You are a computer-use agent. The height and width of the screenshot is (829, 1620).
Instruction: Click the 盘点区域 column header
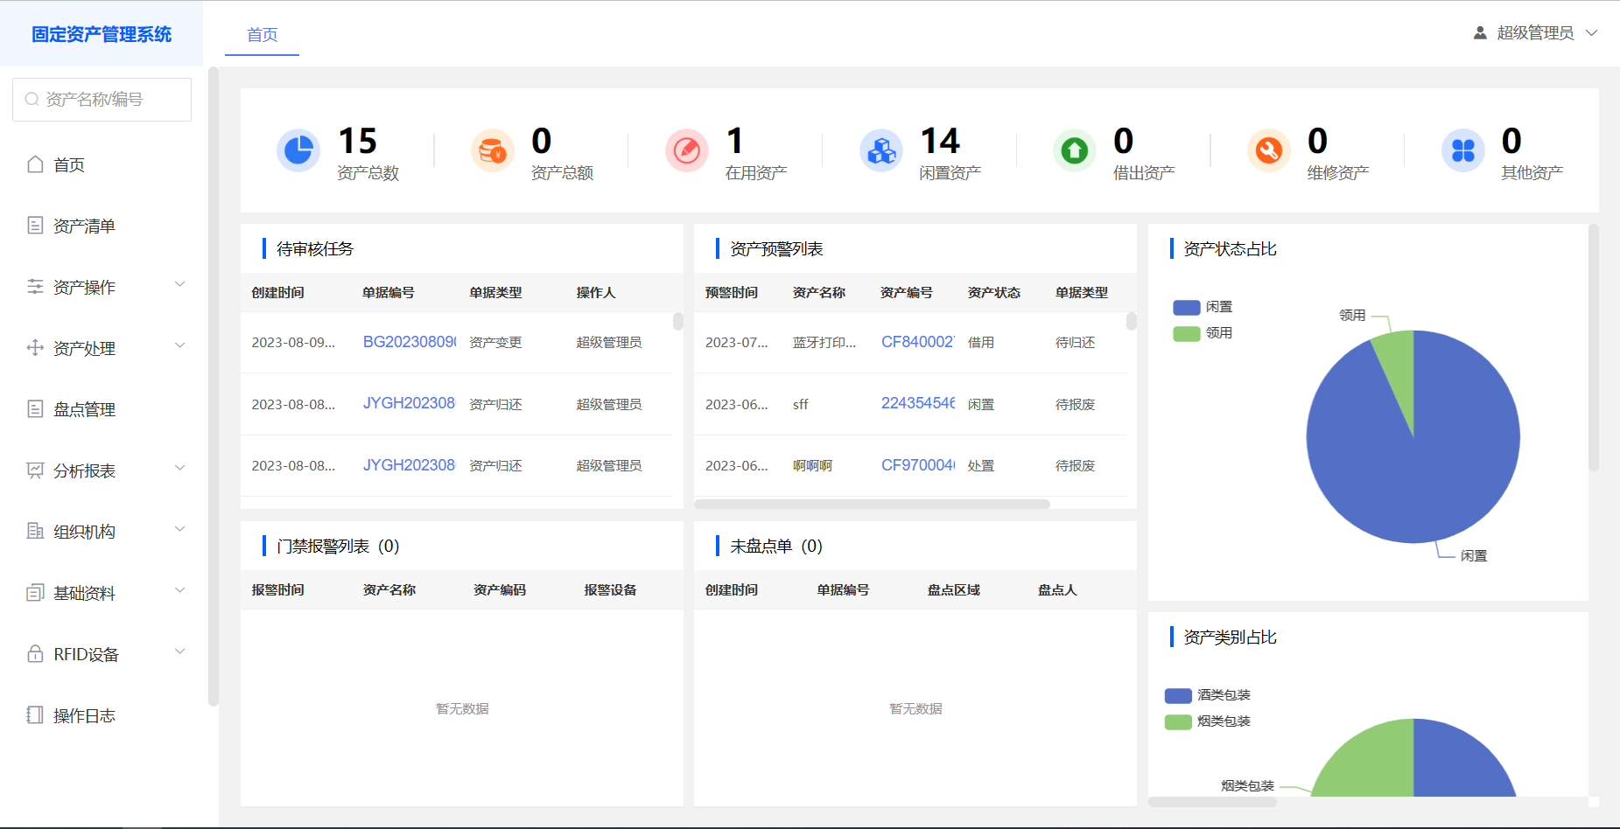click(x=954, y=590)
